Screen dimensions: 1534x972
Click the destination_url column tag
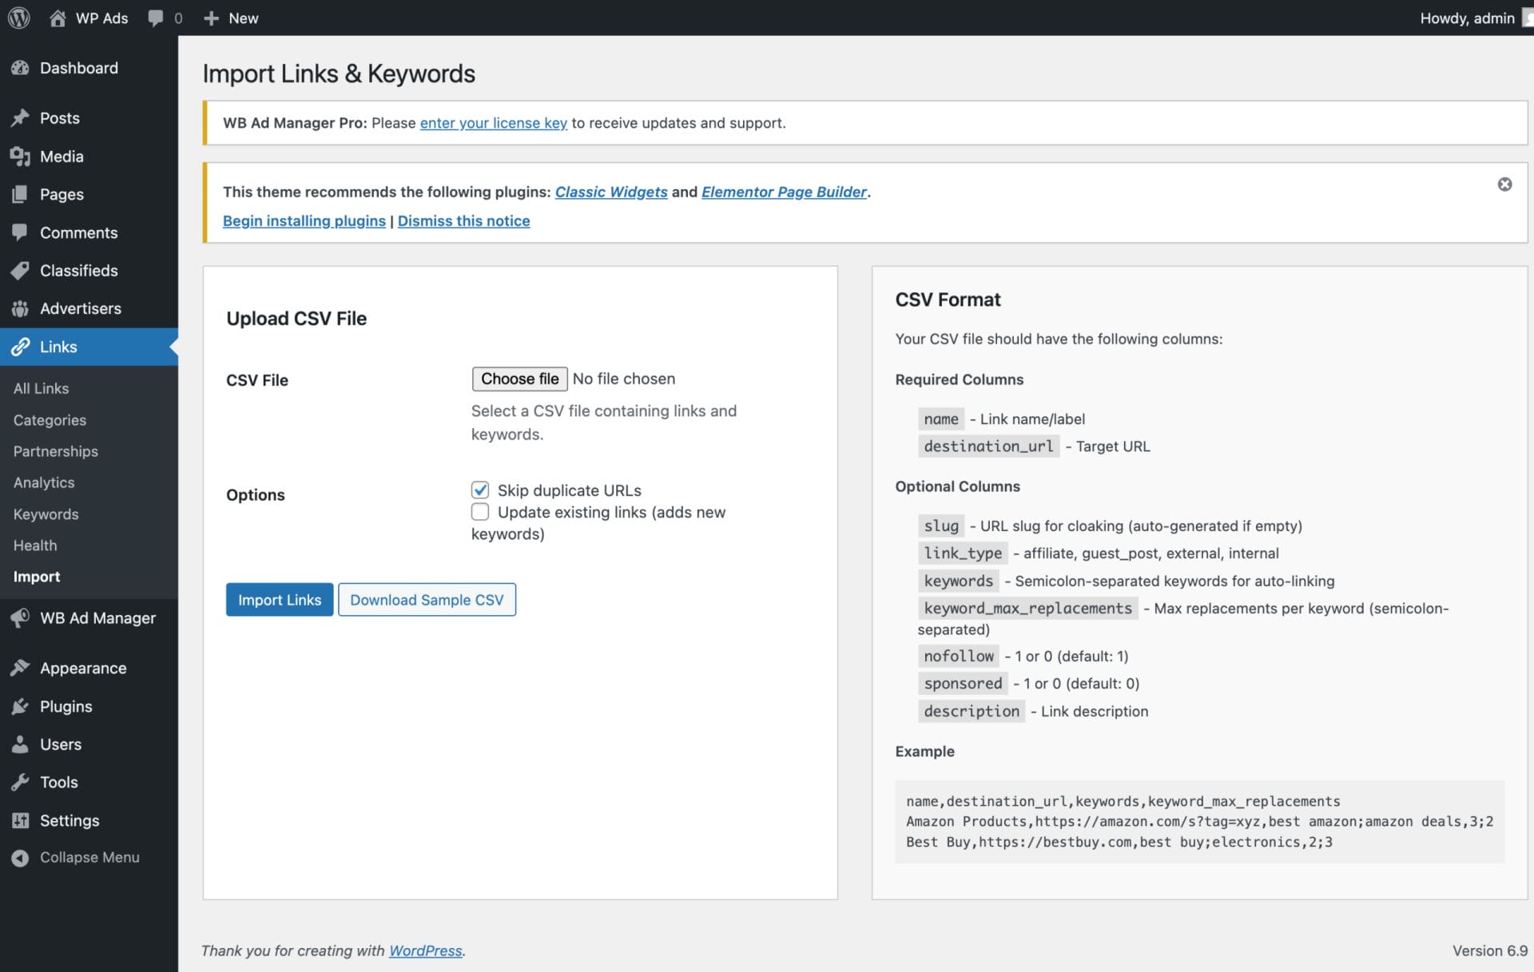[988, 446]
